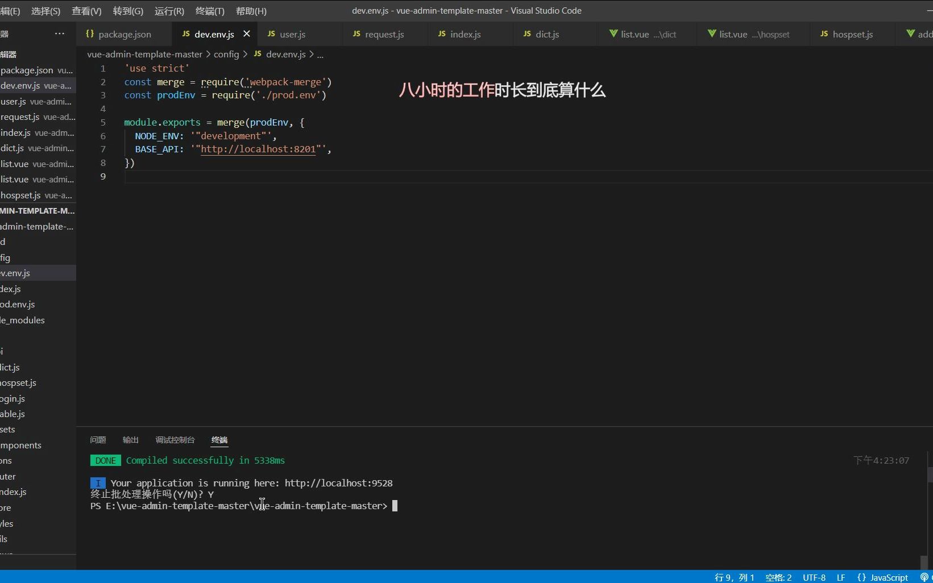Close the dev.env.js tab
This screenshot has width=933, height=583.
pyautogui.click(x=247, y=34)
